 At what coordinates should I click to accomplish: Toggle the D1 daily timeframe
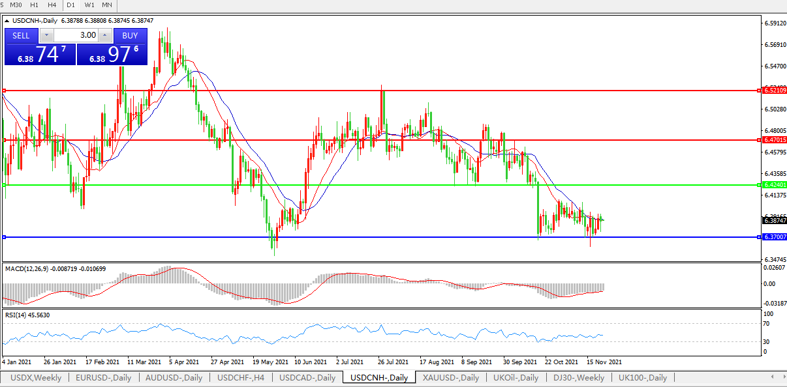(71, 5)
